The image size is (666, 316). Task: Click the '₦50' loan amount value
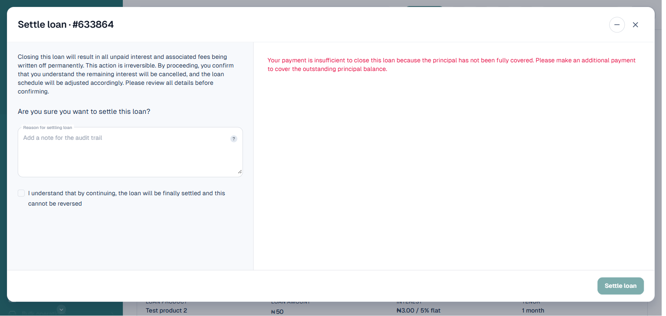point(277,311)
